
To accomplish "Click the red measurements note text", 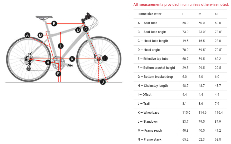I will [181, 4].
